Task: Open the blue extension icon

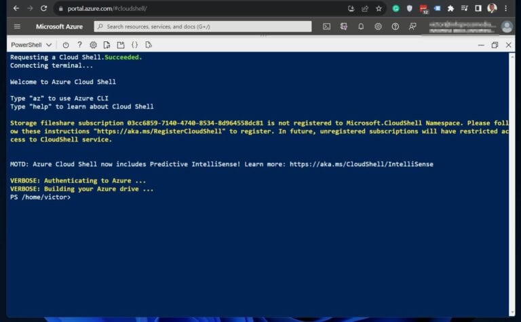Action: point(438,9)
